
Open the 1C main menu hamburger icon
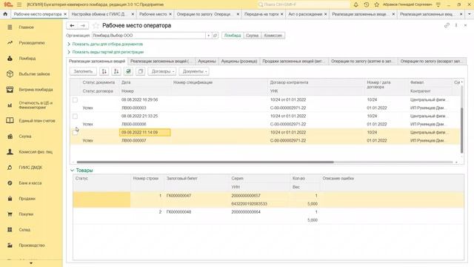19,4
